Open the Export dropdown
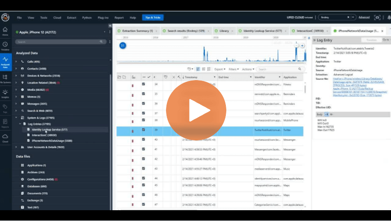This screenshot has height=221, width=391. [220, 69]
